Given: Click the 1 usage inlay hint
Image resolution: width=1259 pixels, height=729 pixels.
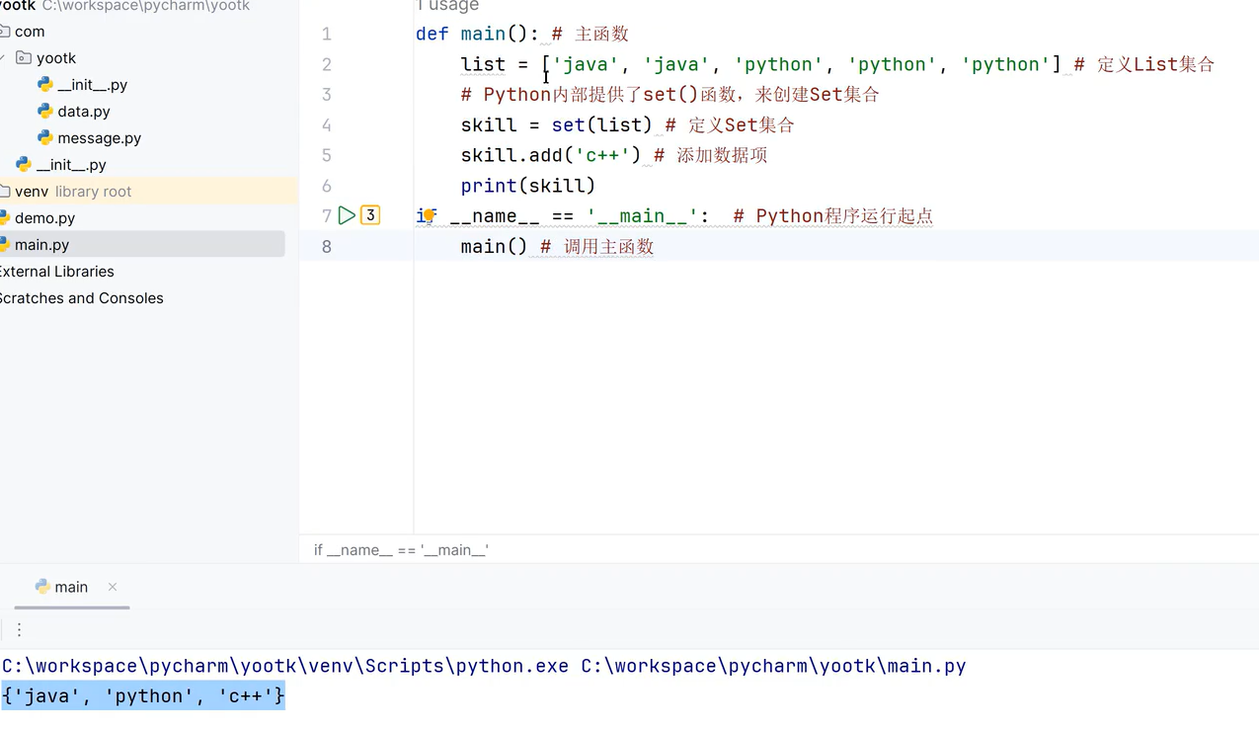Looking at the screenshot, I should pyautogui.click(x=447, y=6).
